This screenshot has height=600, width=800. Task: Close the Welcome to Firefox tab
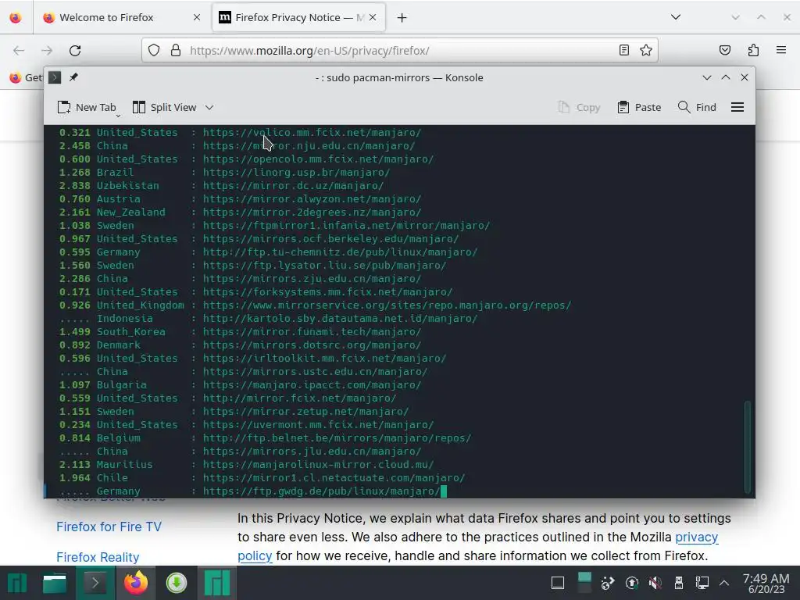[197, 17]
